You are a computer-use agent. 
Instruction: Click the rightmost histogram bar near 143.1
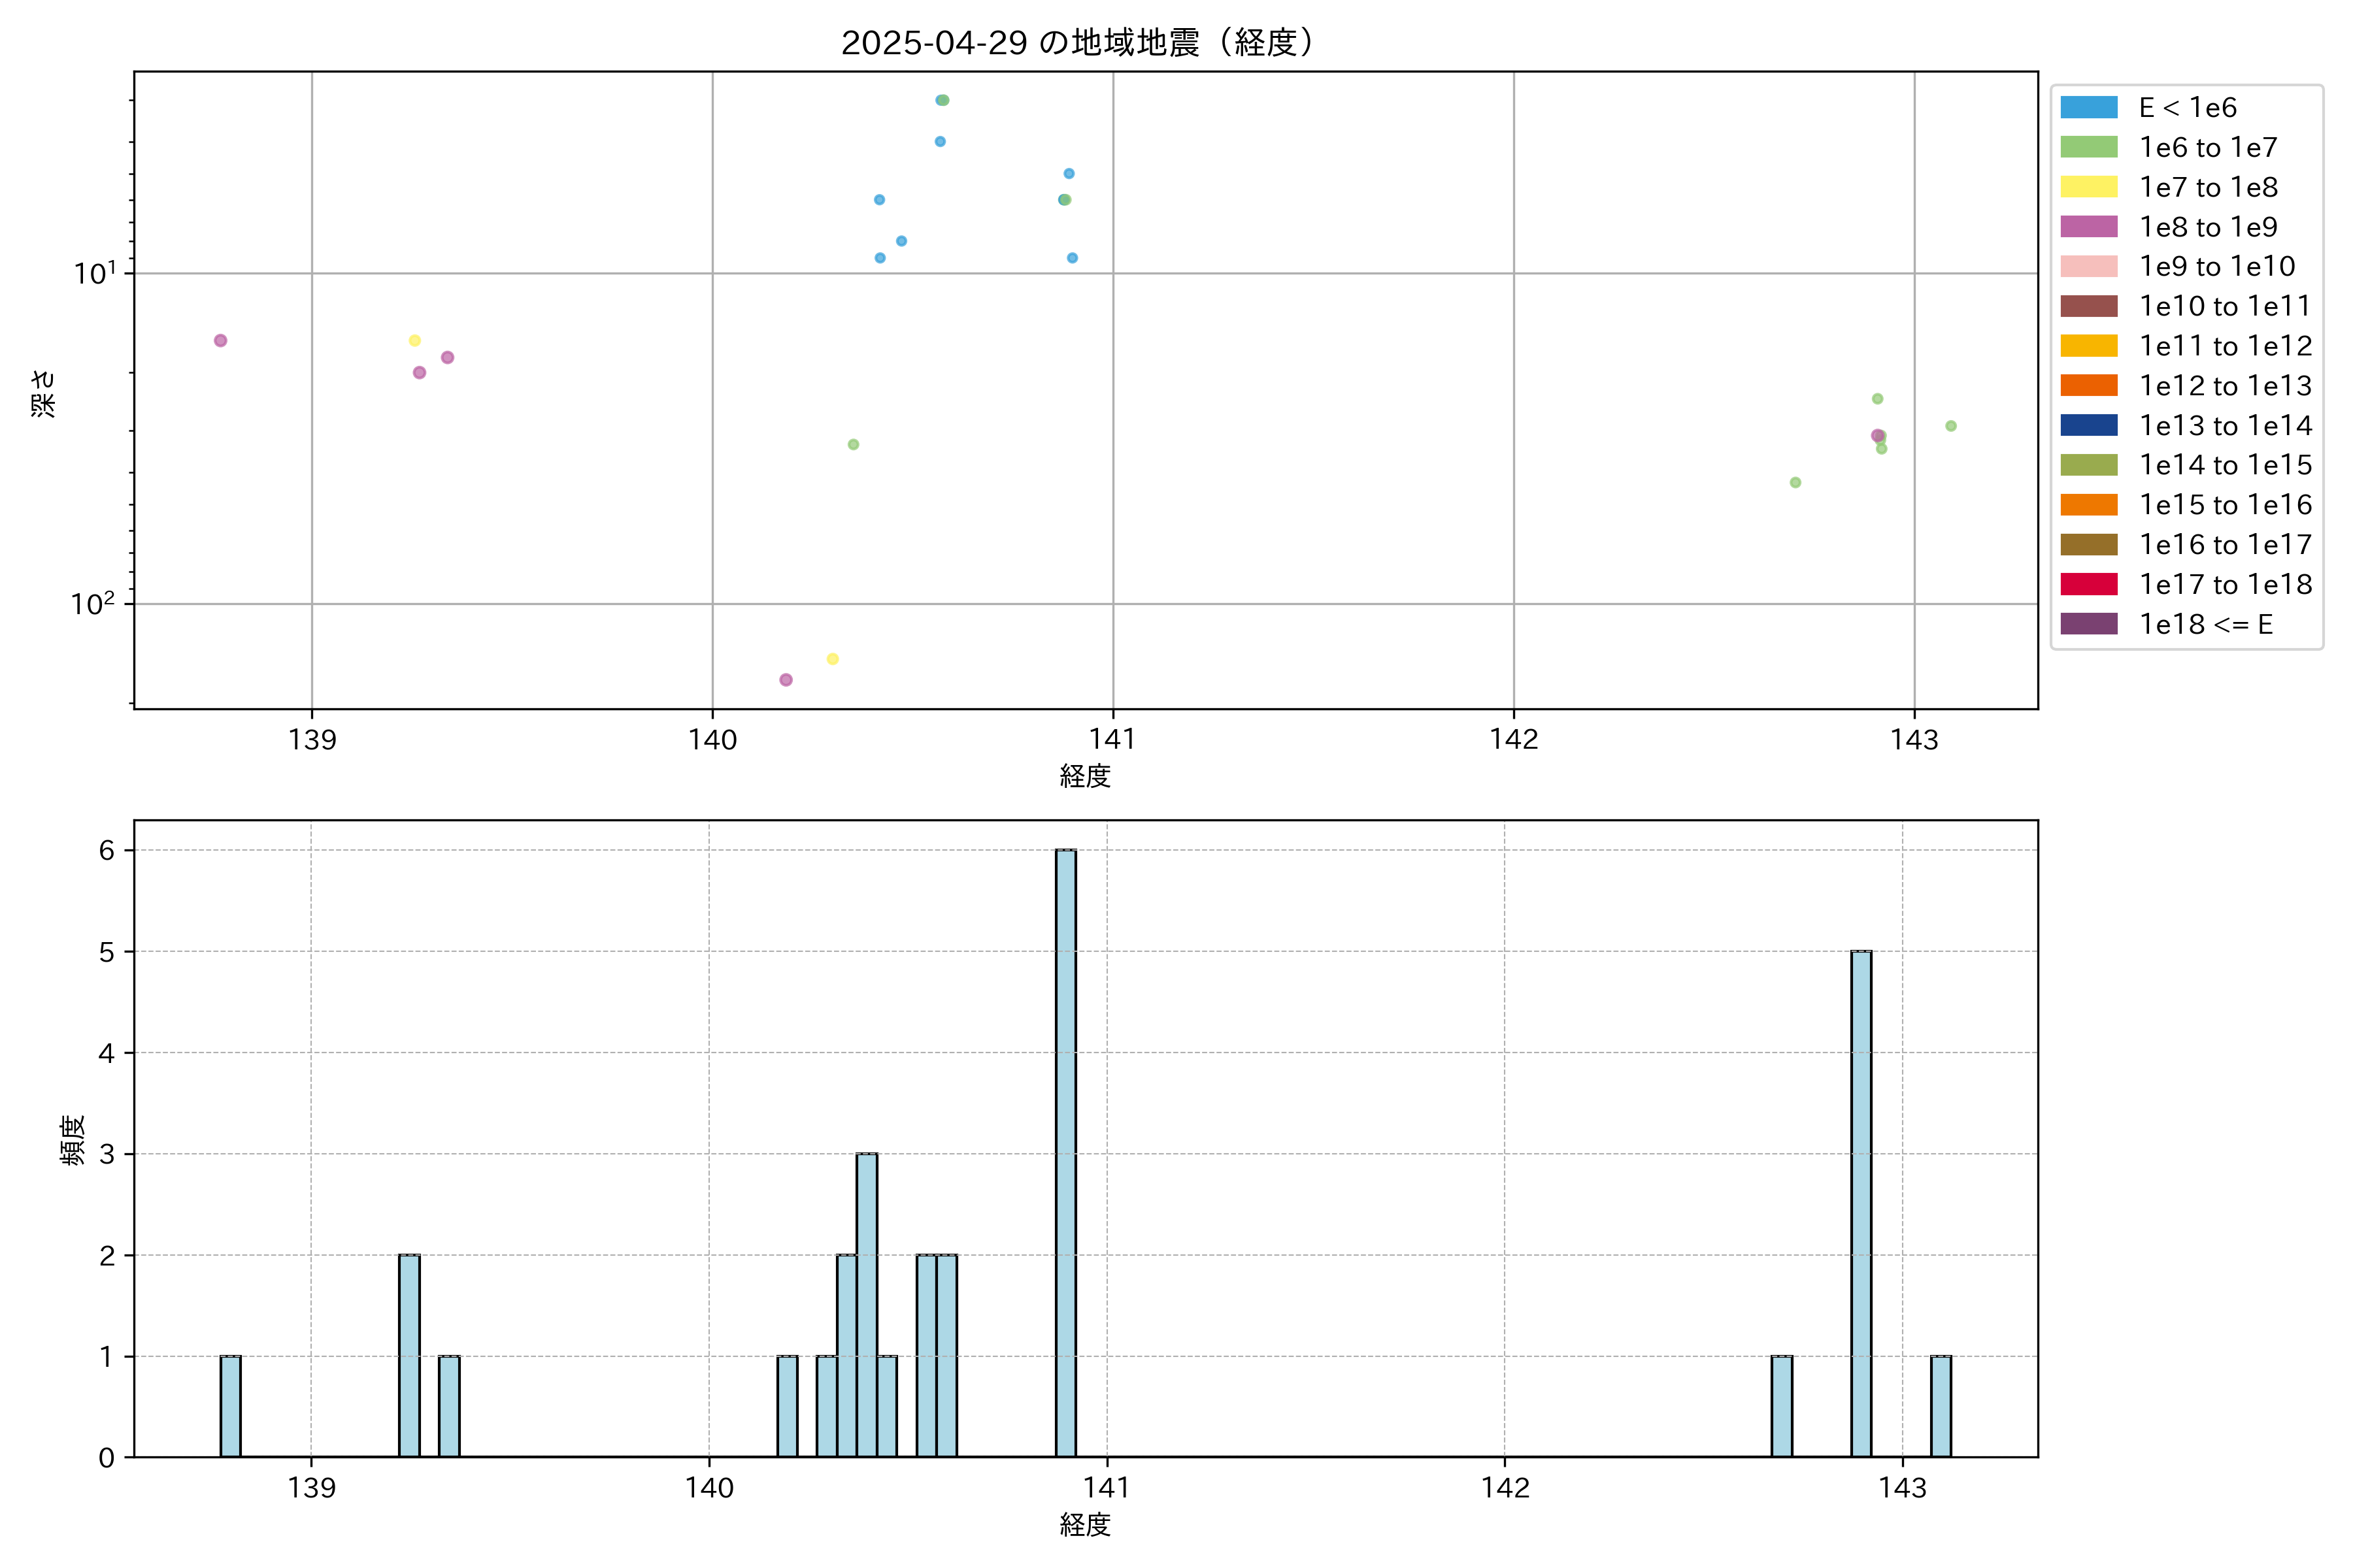coord(1941,1406)
